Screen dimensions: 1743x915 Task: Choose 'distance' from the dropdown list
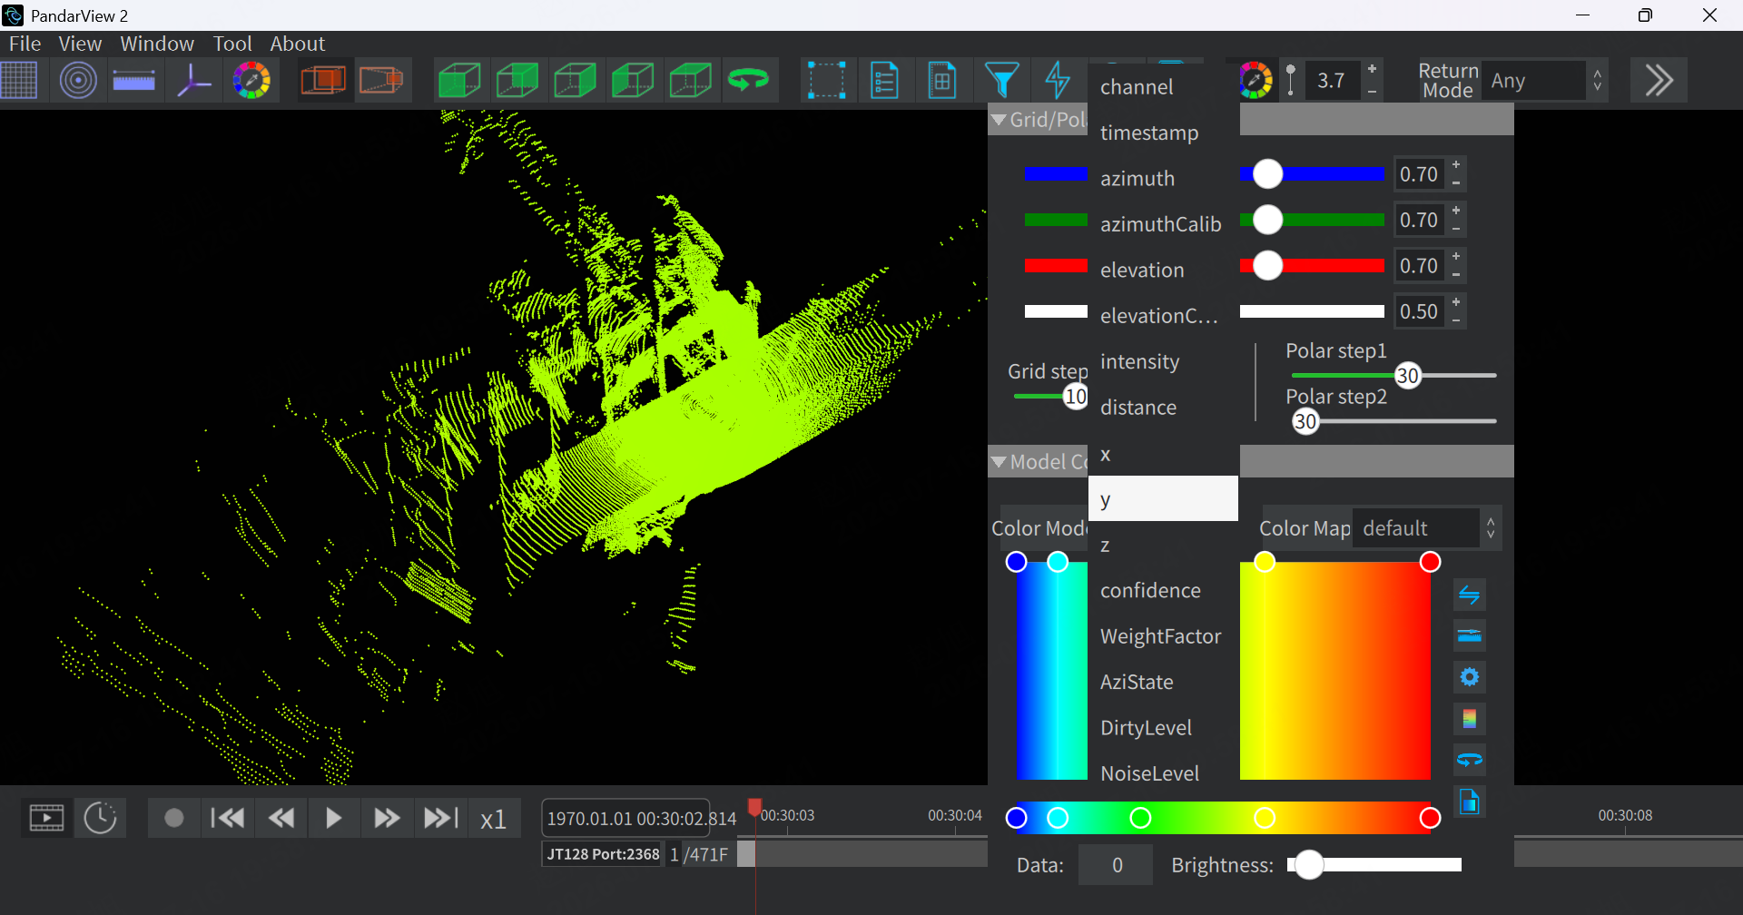click(1163, 408)
